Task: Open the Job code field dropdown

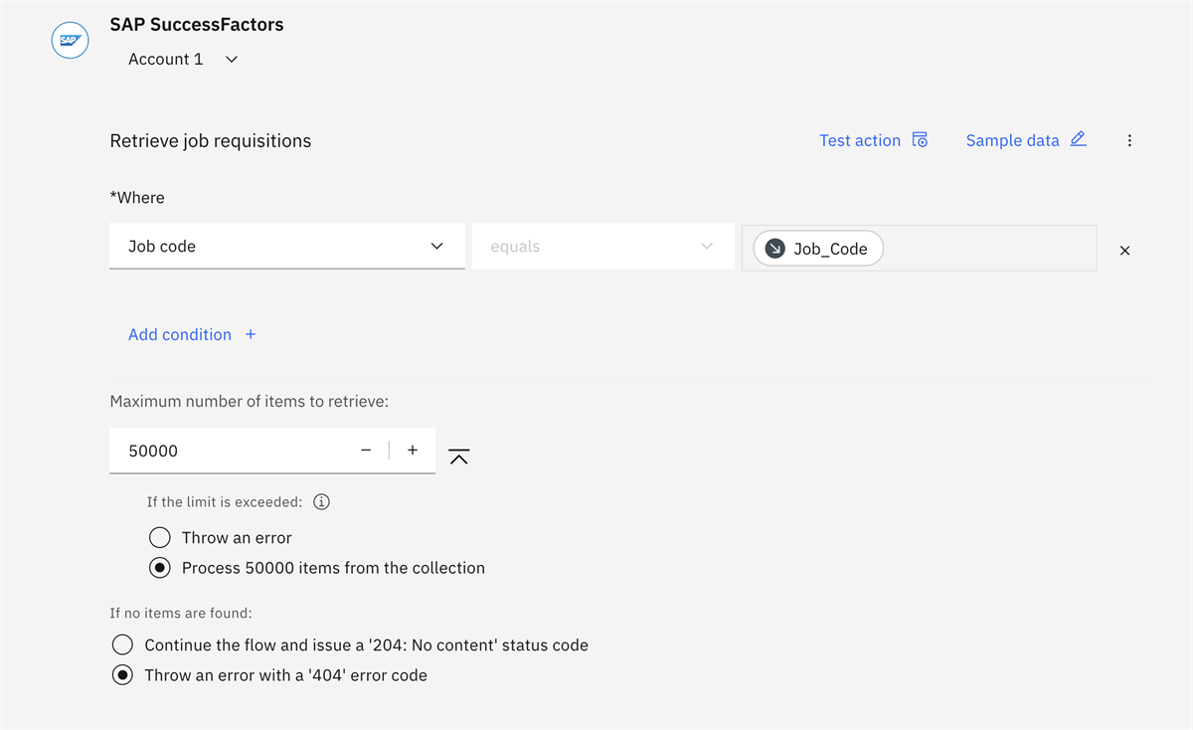Action: (287, 246)
